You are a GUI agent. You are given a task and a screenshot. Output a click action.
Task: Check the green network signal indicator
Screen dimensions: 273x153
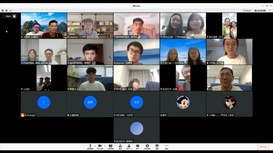click(x=10, y=11)
